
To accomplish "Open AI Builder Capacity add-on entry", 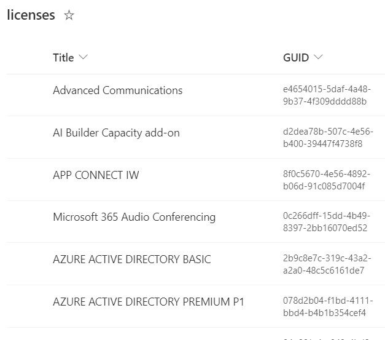I will pos(116,133).
